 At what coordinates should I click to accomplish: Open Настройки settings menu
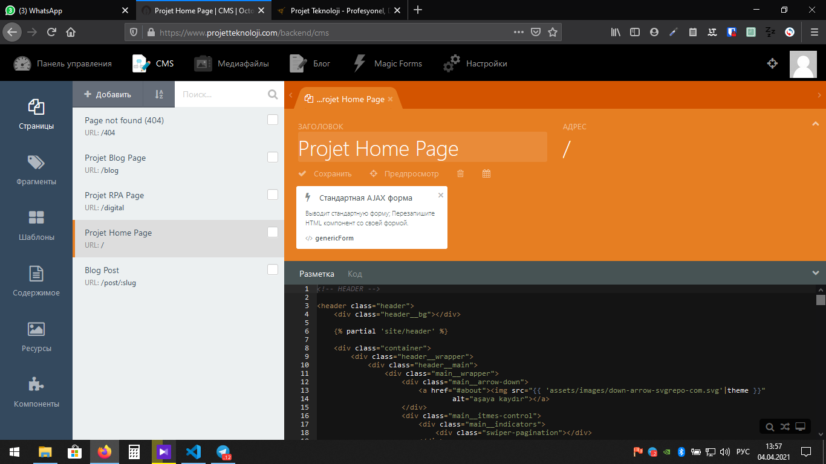click(x=475, y=63)
